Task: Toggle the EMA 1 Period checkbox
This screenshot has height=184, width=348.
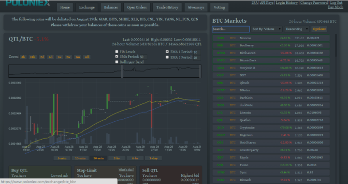Action: (167, 52)
